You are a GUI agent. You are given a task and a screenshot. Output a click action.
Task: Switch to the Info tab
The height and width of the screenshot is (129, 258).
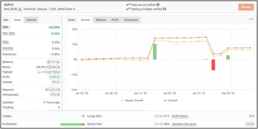coord(6,20)
